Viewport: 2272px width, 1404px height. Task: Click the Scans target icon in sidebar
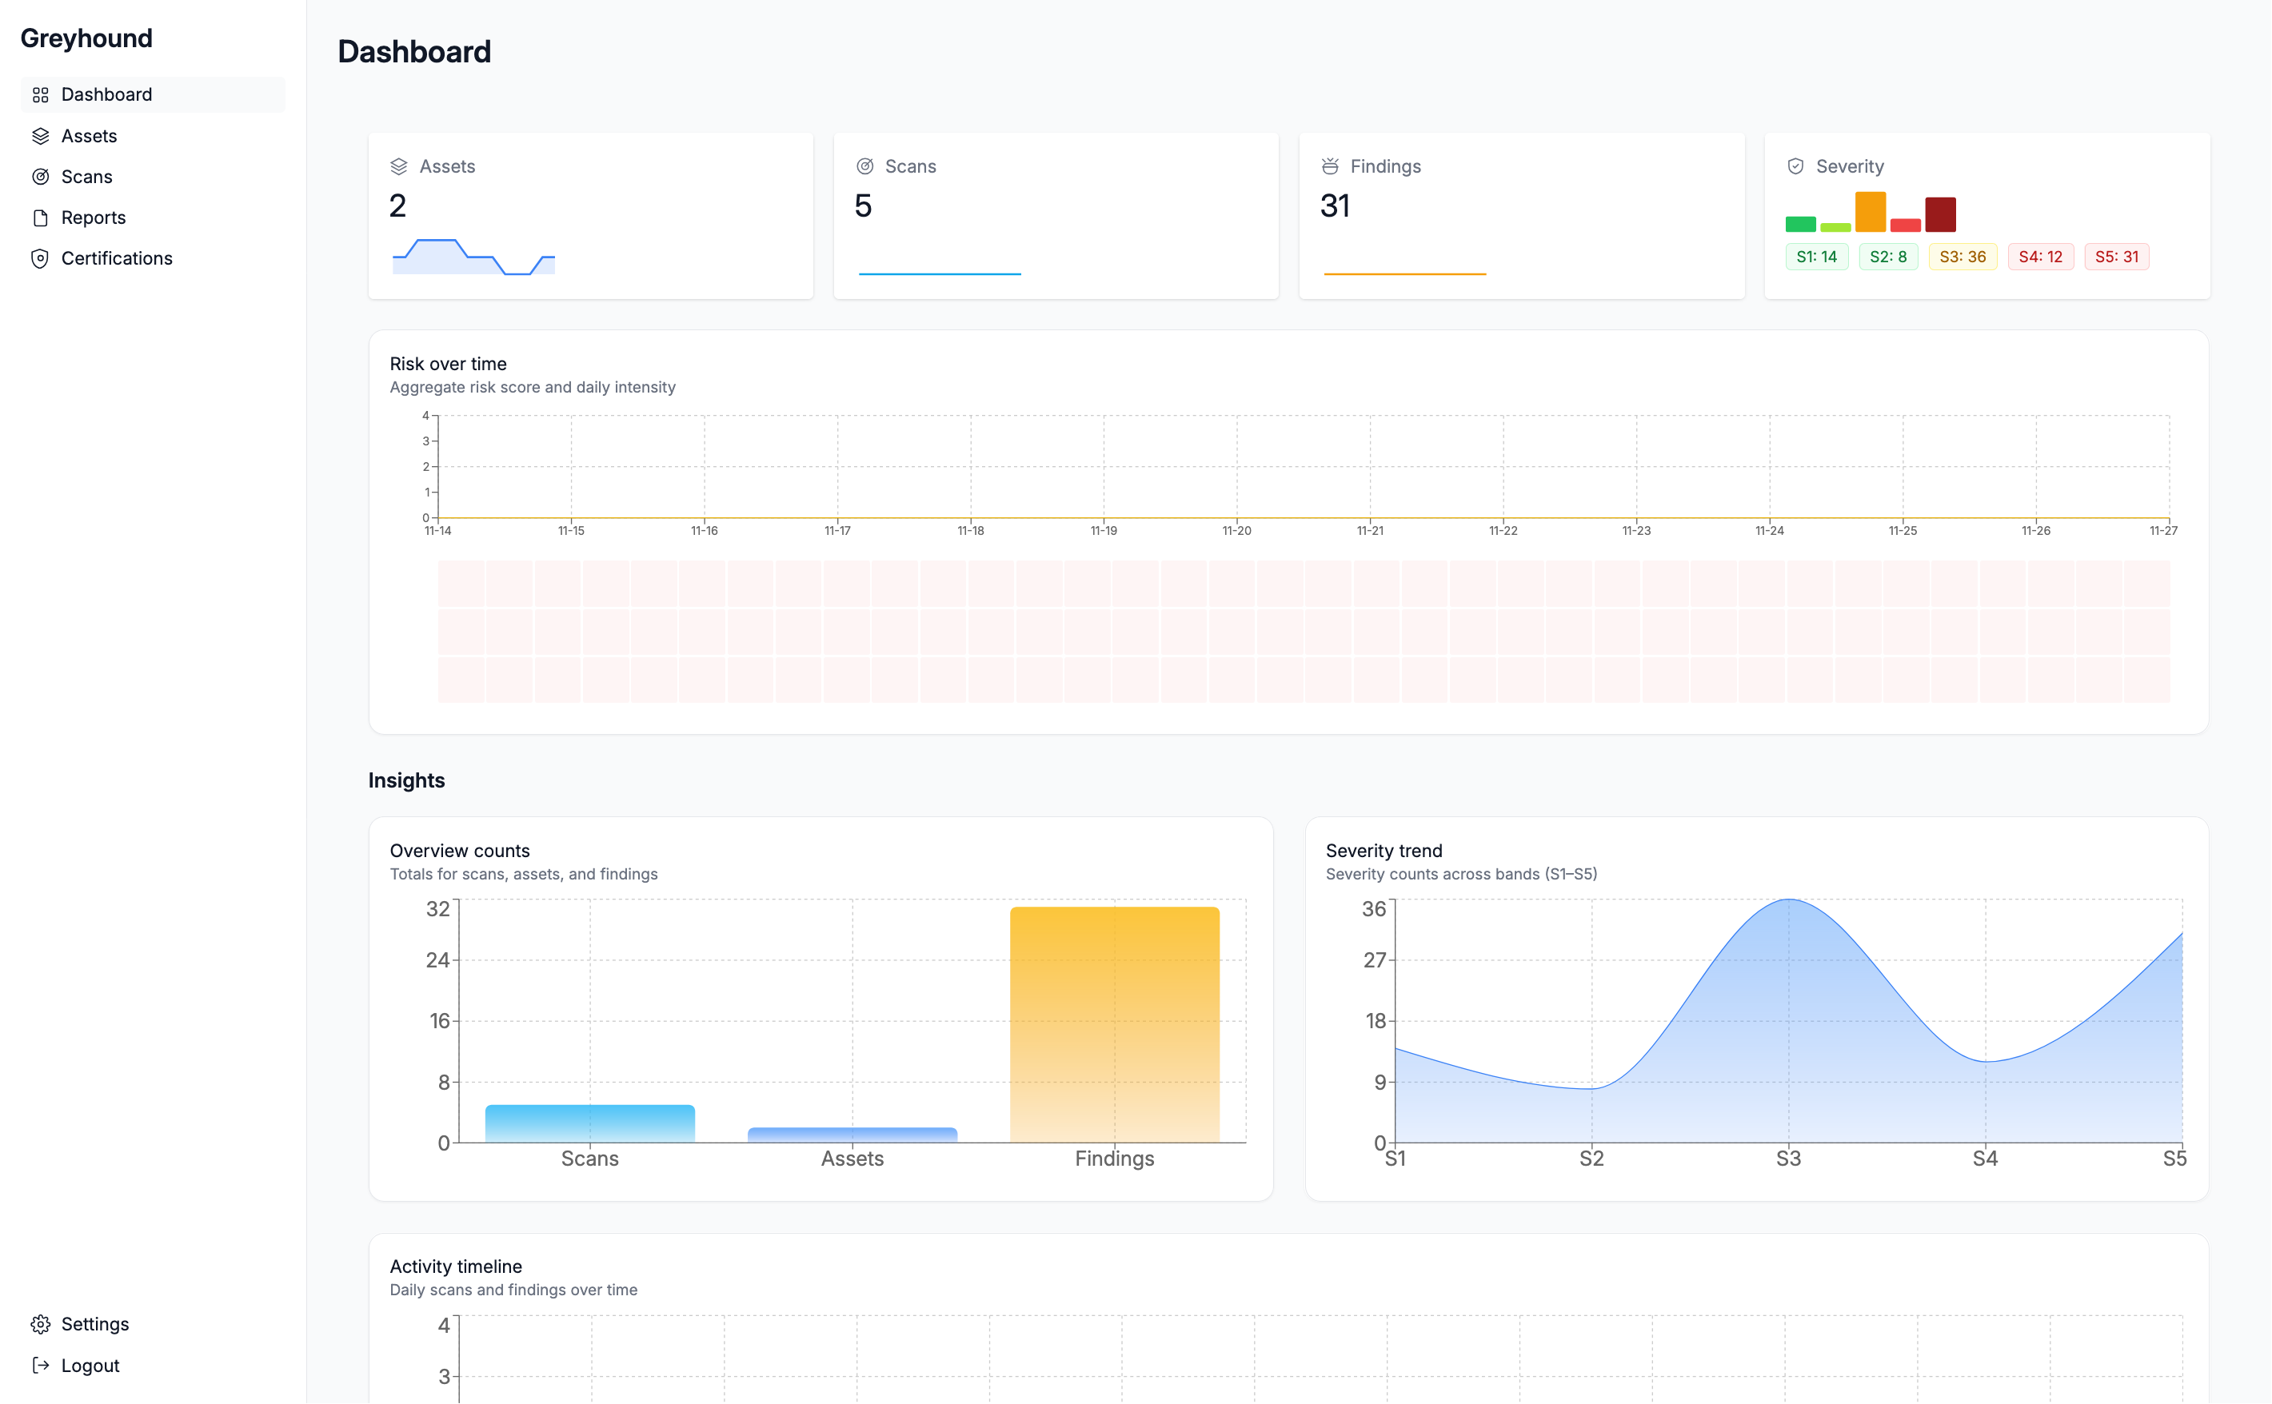[40, 177]
